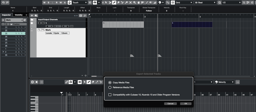Click the Undo arrow icon
The image size is (256, 112).
click(3, 2)
